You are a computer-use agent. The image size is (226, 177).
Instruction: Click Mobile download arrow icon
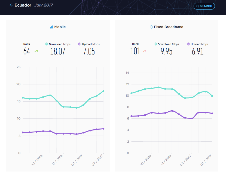click(46, 44)
